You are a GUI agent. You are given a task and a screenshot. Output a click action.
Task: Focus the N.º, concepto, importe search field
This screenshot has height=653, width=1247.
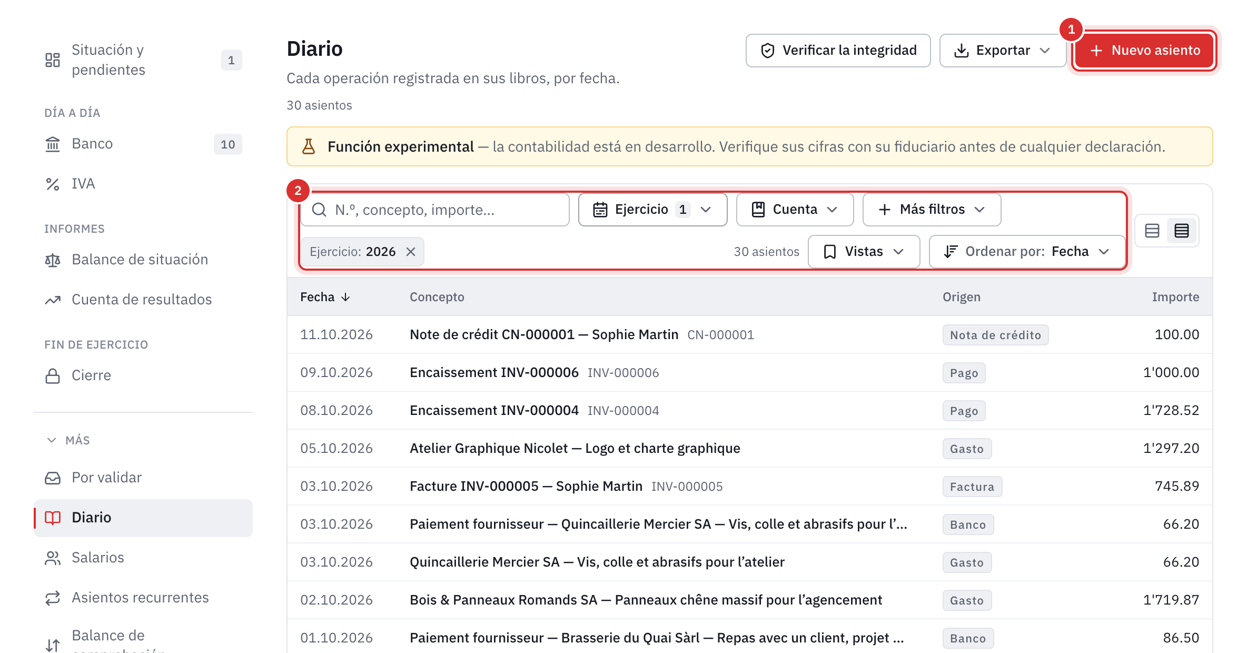435,210
